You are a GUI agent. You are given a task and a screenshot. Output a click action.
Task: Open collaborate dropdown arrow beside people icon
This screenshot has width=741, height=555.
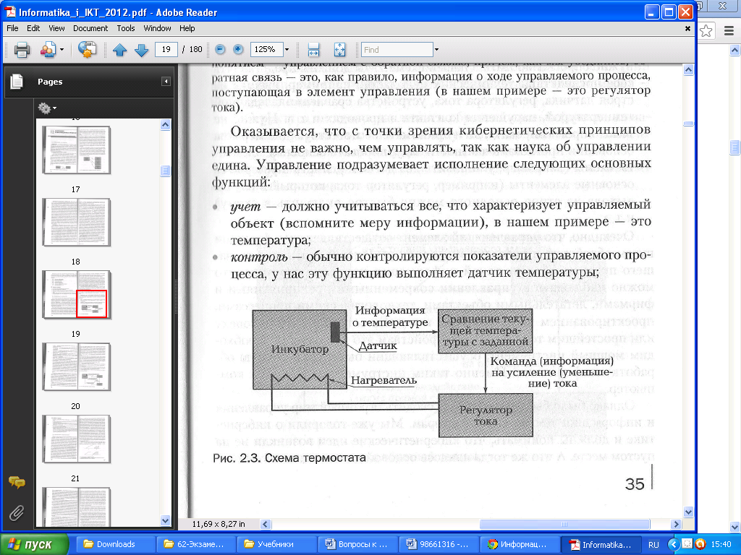point(62,50)
